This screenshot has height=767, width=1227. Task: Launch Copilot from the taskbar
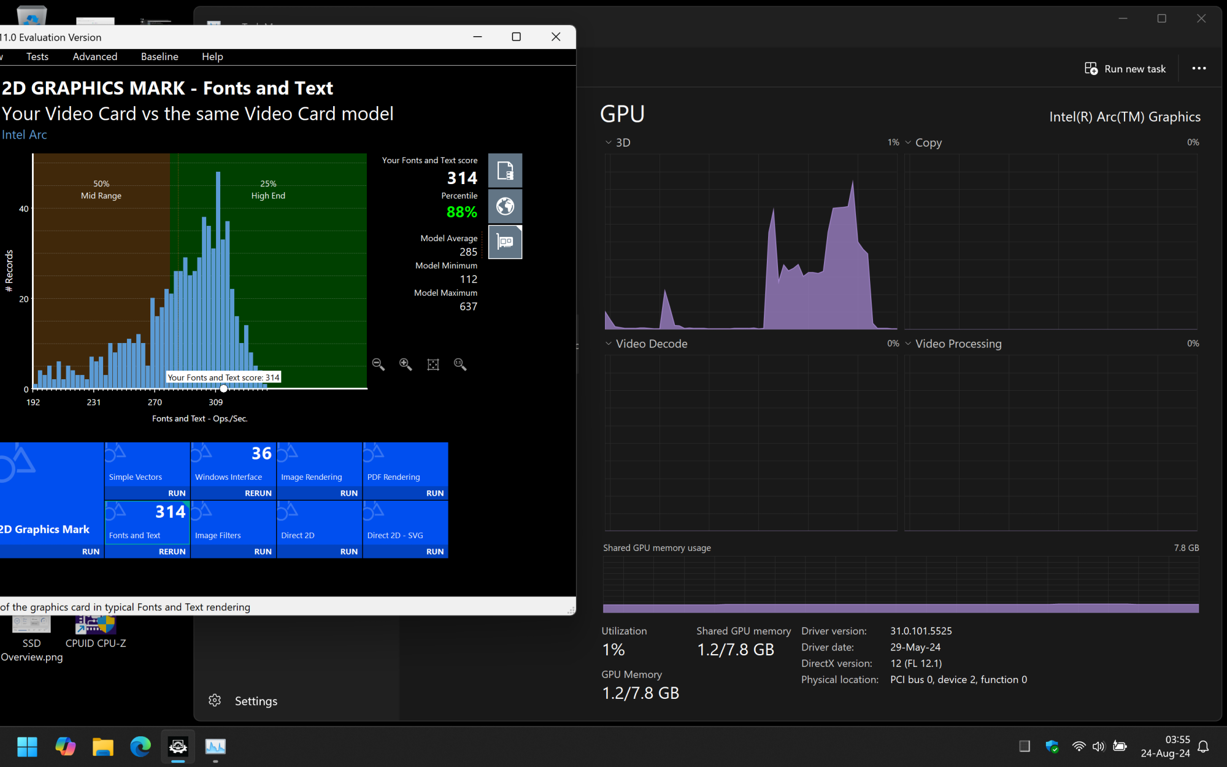click(65, 747)
